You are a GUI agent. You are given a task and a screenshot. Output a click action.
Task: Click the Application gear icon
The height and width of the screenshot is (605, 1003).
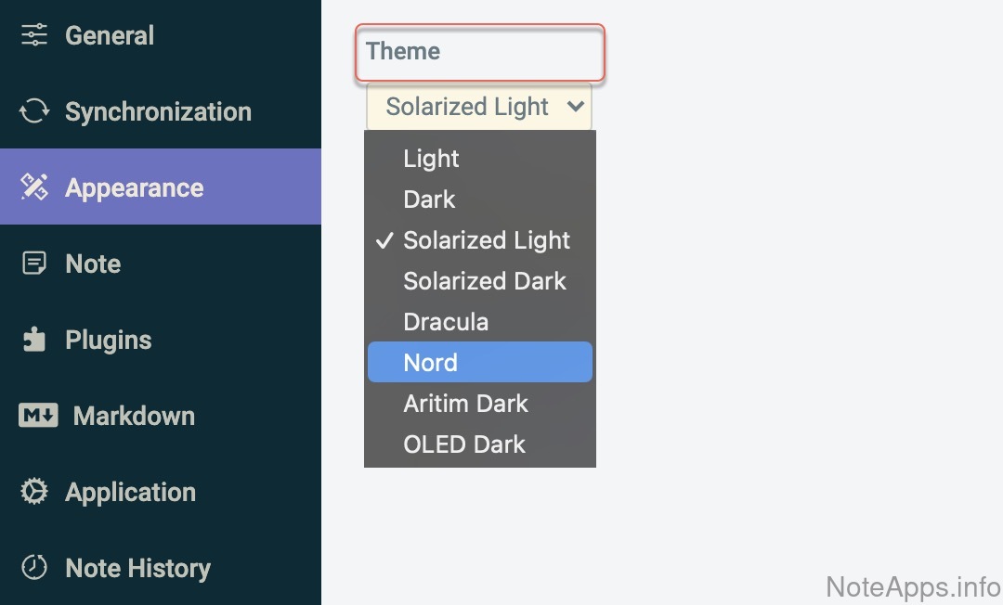pyautogui.click(x=34, y=492)
